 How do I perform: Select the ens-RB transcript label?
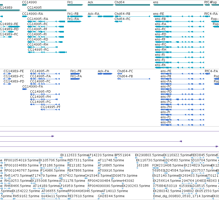(x=160, y=19)
